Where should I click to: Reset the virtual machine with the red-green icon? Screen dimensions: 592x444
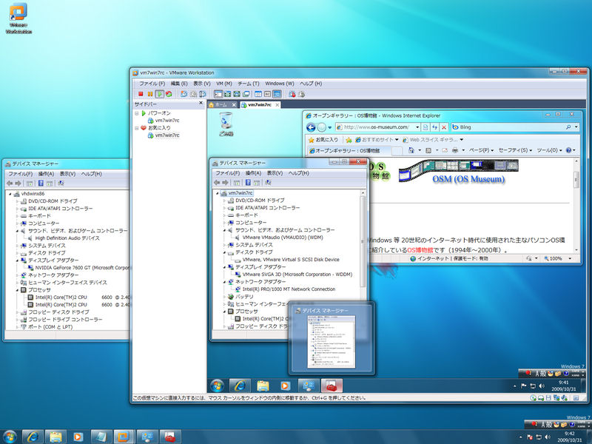tap(169, 94)
